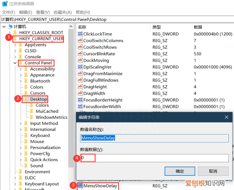Collapse the Control Panel key
The width and height of the screenshot is (234, 190).
15,63
